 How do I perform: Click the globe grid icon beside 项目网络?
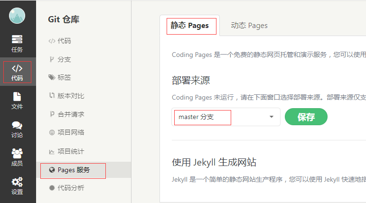pyautogui.click(x=52, y=132)
